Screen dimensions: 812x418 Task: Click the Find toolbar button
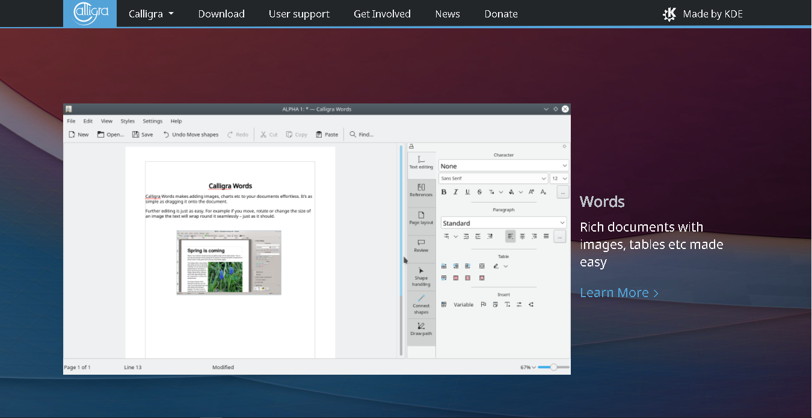(361, 135)
